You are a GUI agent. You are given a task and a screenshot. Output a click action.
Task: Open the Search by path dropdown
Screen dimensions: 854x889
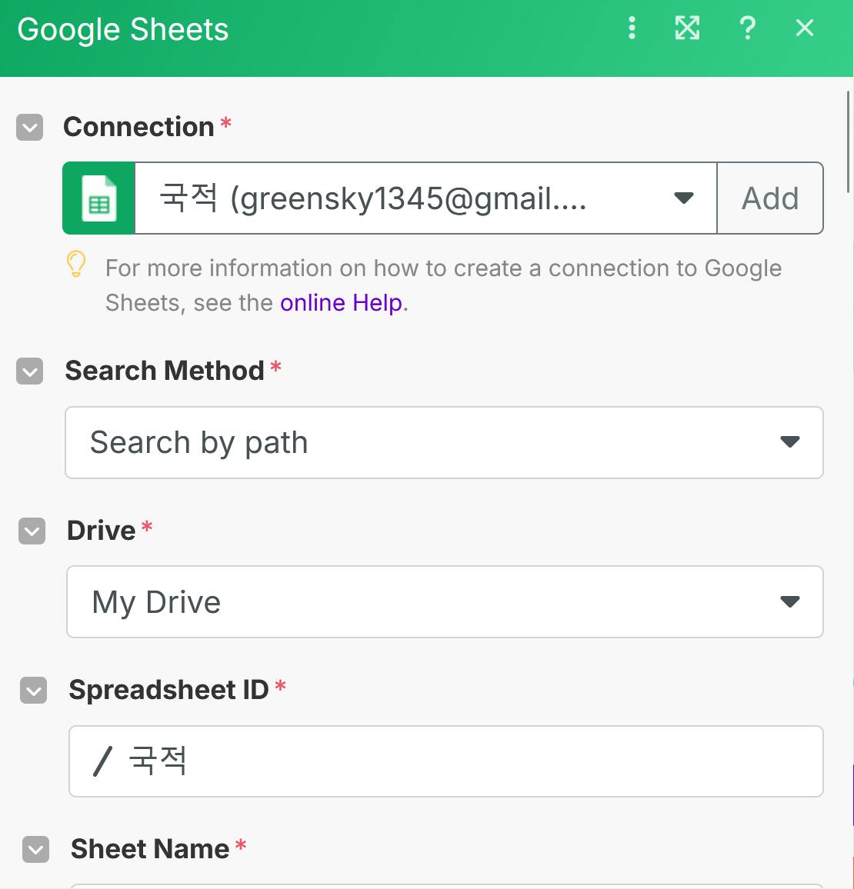[x=444, y=443]
